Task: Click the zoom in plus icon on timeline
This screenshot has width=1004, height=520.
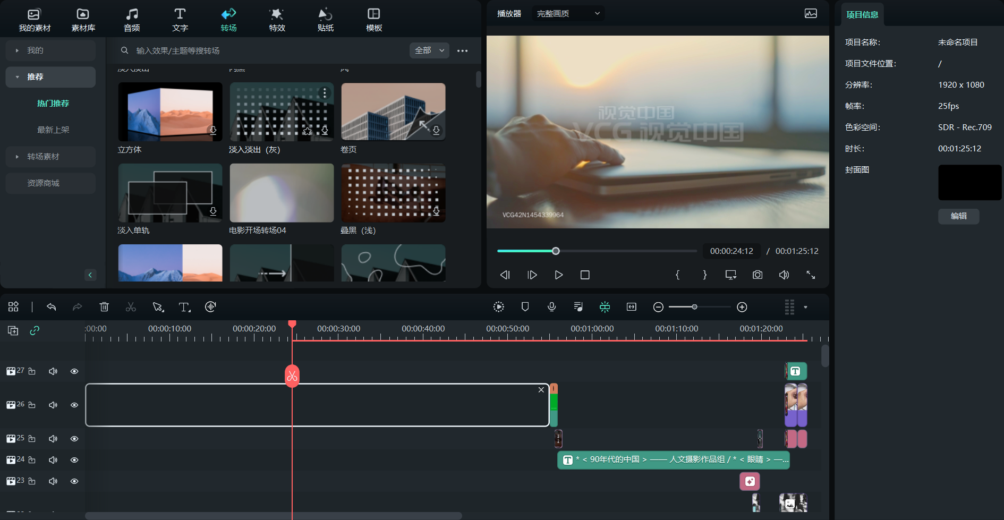Action: 742,307
